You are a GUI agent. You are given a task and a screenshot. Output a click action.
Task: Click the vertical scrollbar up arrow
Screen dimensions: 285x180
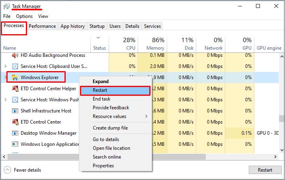pyautogui.click(x=282, y=56)
